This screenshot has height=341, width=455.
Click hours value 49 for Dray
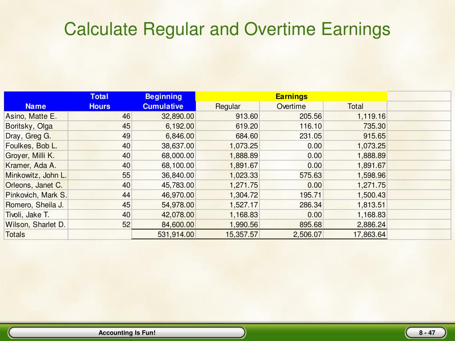click(126, 136)
